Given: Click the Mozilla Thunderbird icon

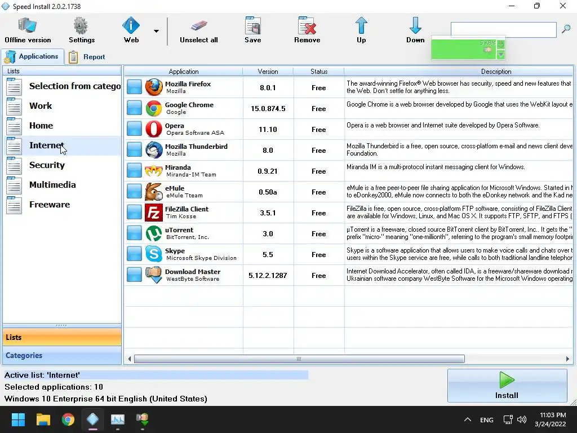Looking at the screenshot, I should pyautogui.click(x=154, y=150).
